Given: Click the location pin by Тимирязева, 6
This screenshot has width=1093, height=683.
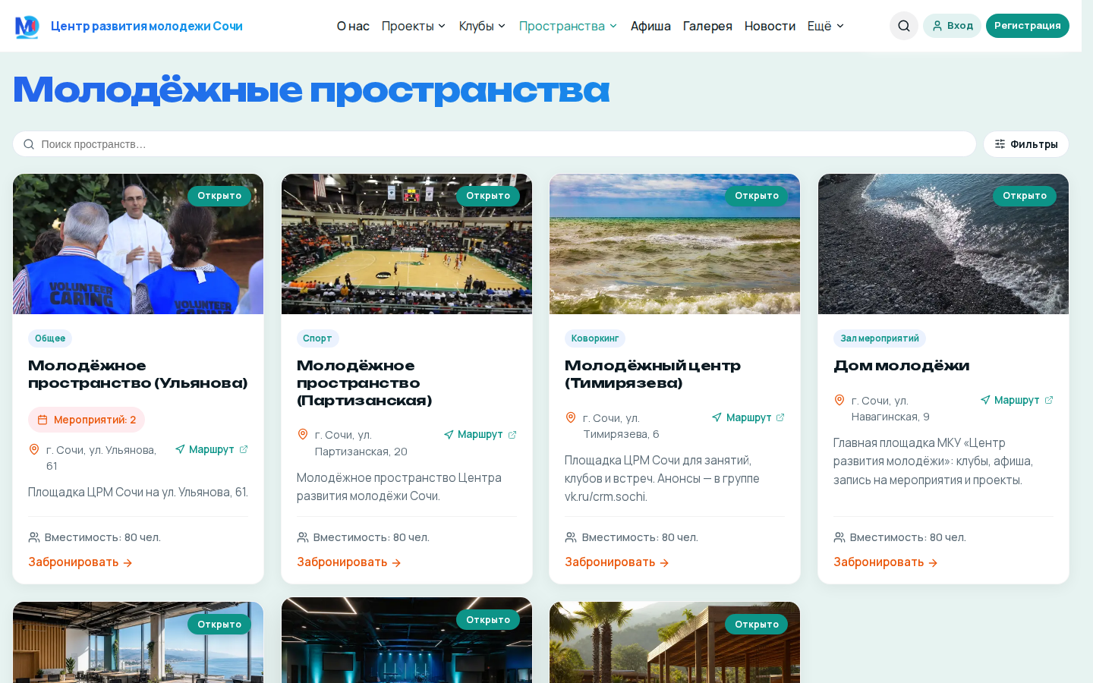Looking at the screenshot, I should (571, 417).
